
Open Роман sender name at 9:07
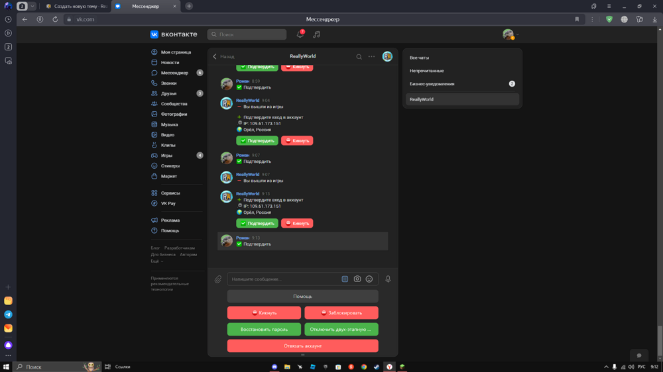click(x=243, y=156)
